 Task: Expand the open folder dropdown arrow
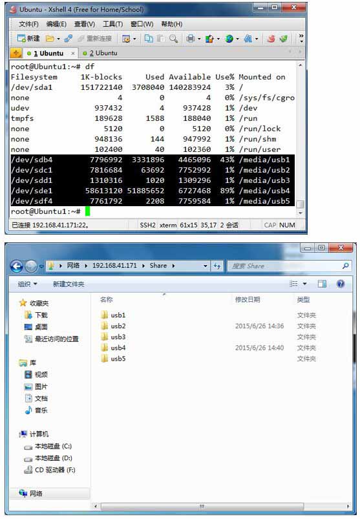[x=59, y=39]
